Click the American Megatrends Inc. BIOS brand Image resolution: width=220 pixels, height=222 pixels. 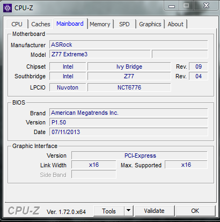click(129, 113)
